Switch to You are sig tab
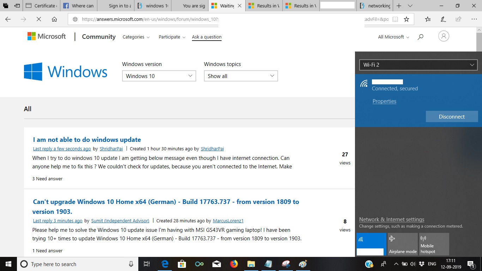The image size is (482, 271). pos(189,6)
